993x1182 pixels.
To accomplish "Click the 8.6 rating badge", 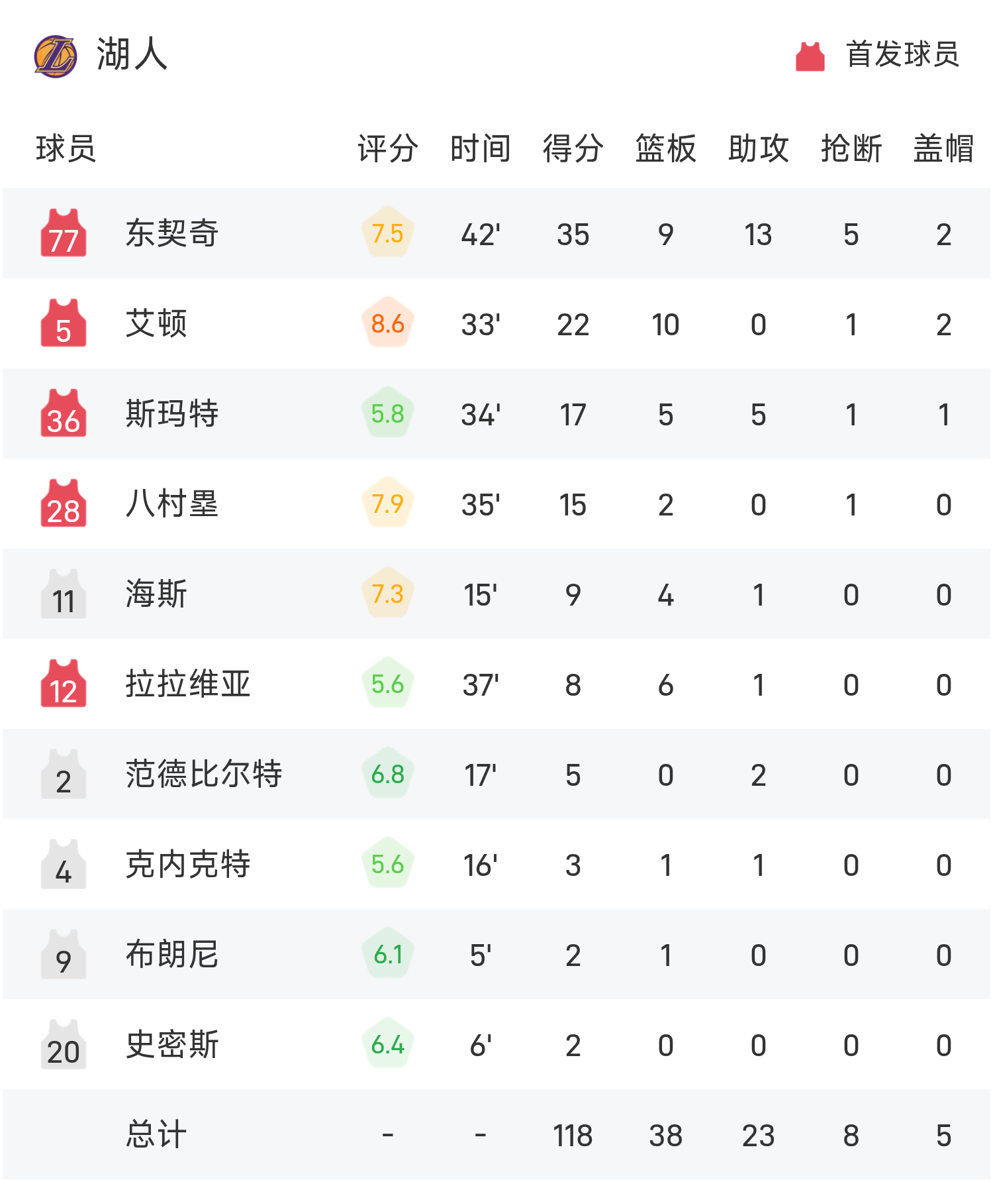I will coord(387,324).
